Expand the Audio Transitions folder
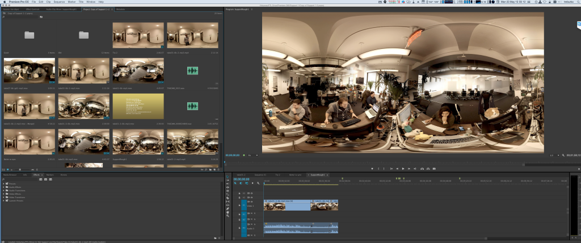Image resolution: width=581 pixels, height=243 pixels. coord(4,190)
